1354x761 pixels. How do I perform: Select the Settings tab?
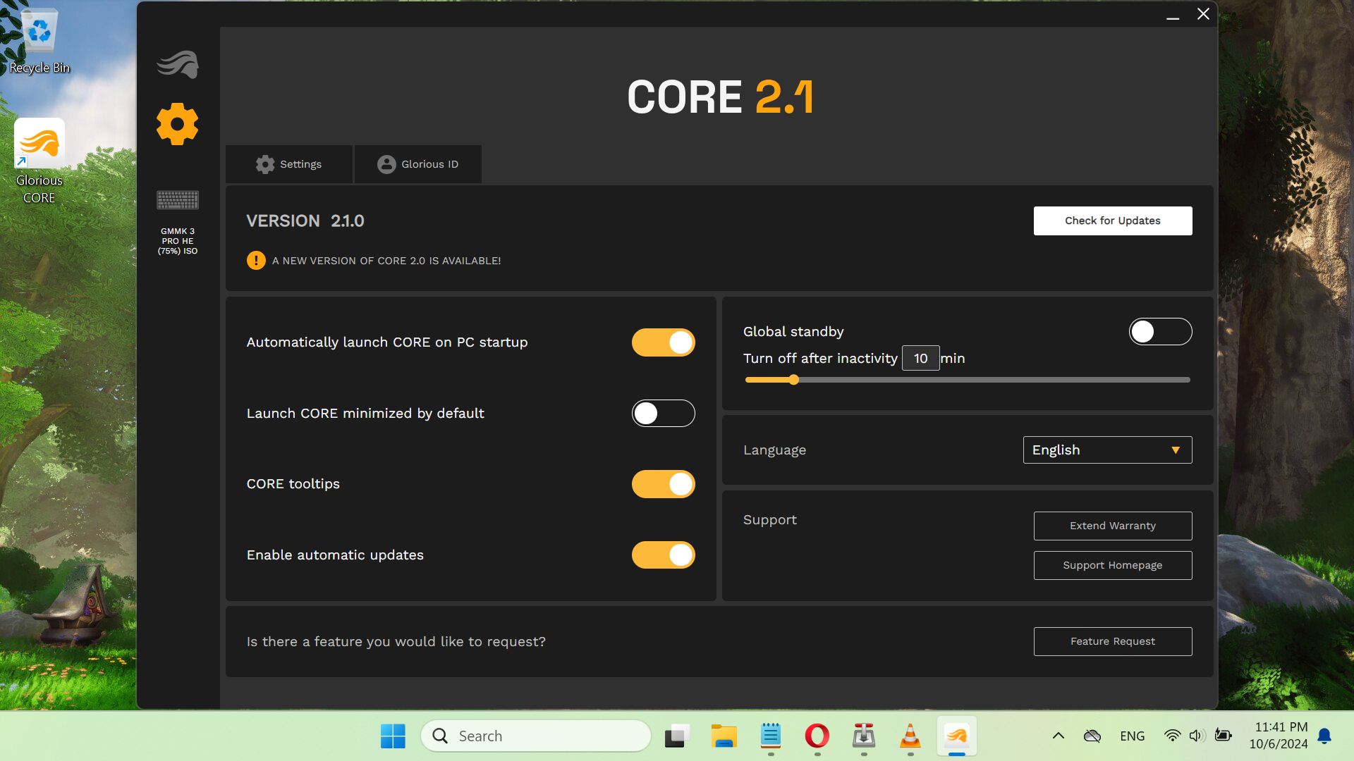289,164
